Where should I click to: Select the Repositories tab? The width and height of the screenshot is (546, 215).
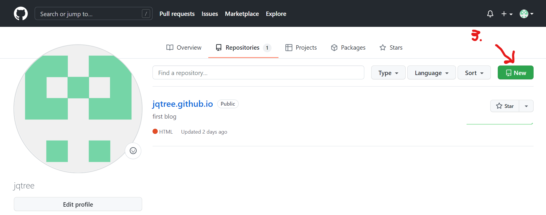pyautogui.click(x=243, y=48)
